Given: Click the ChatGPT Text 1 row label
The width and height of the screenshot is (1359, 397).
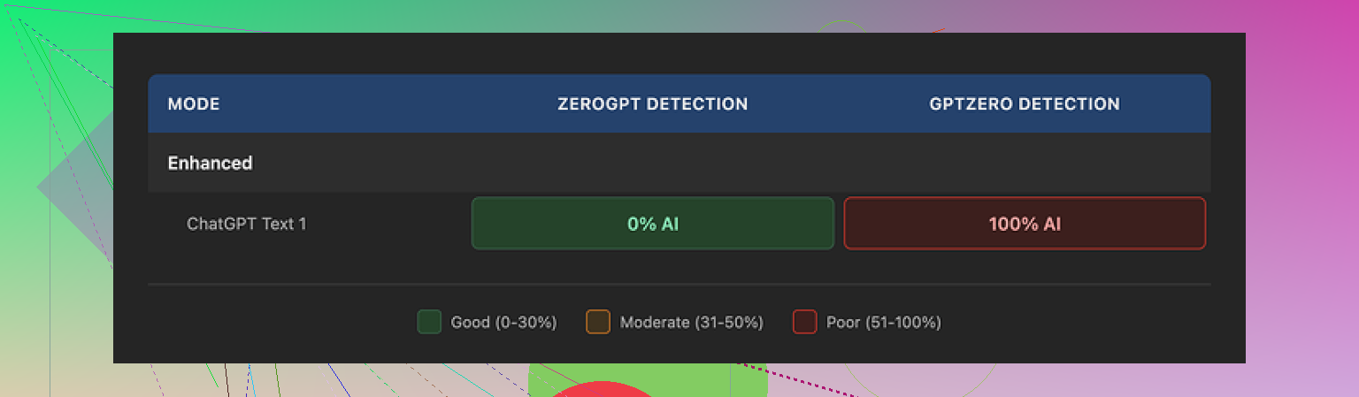Looking at the screenshot, I should (x=247, y=224).
